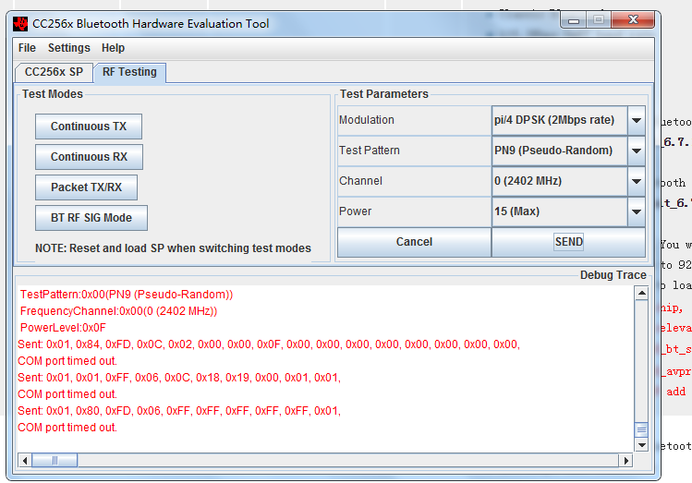This screenshot has width=692, height=483.
Task: Click Debug Trace scroll right arrow
Action: (625, 461)
